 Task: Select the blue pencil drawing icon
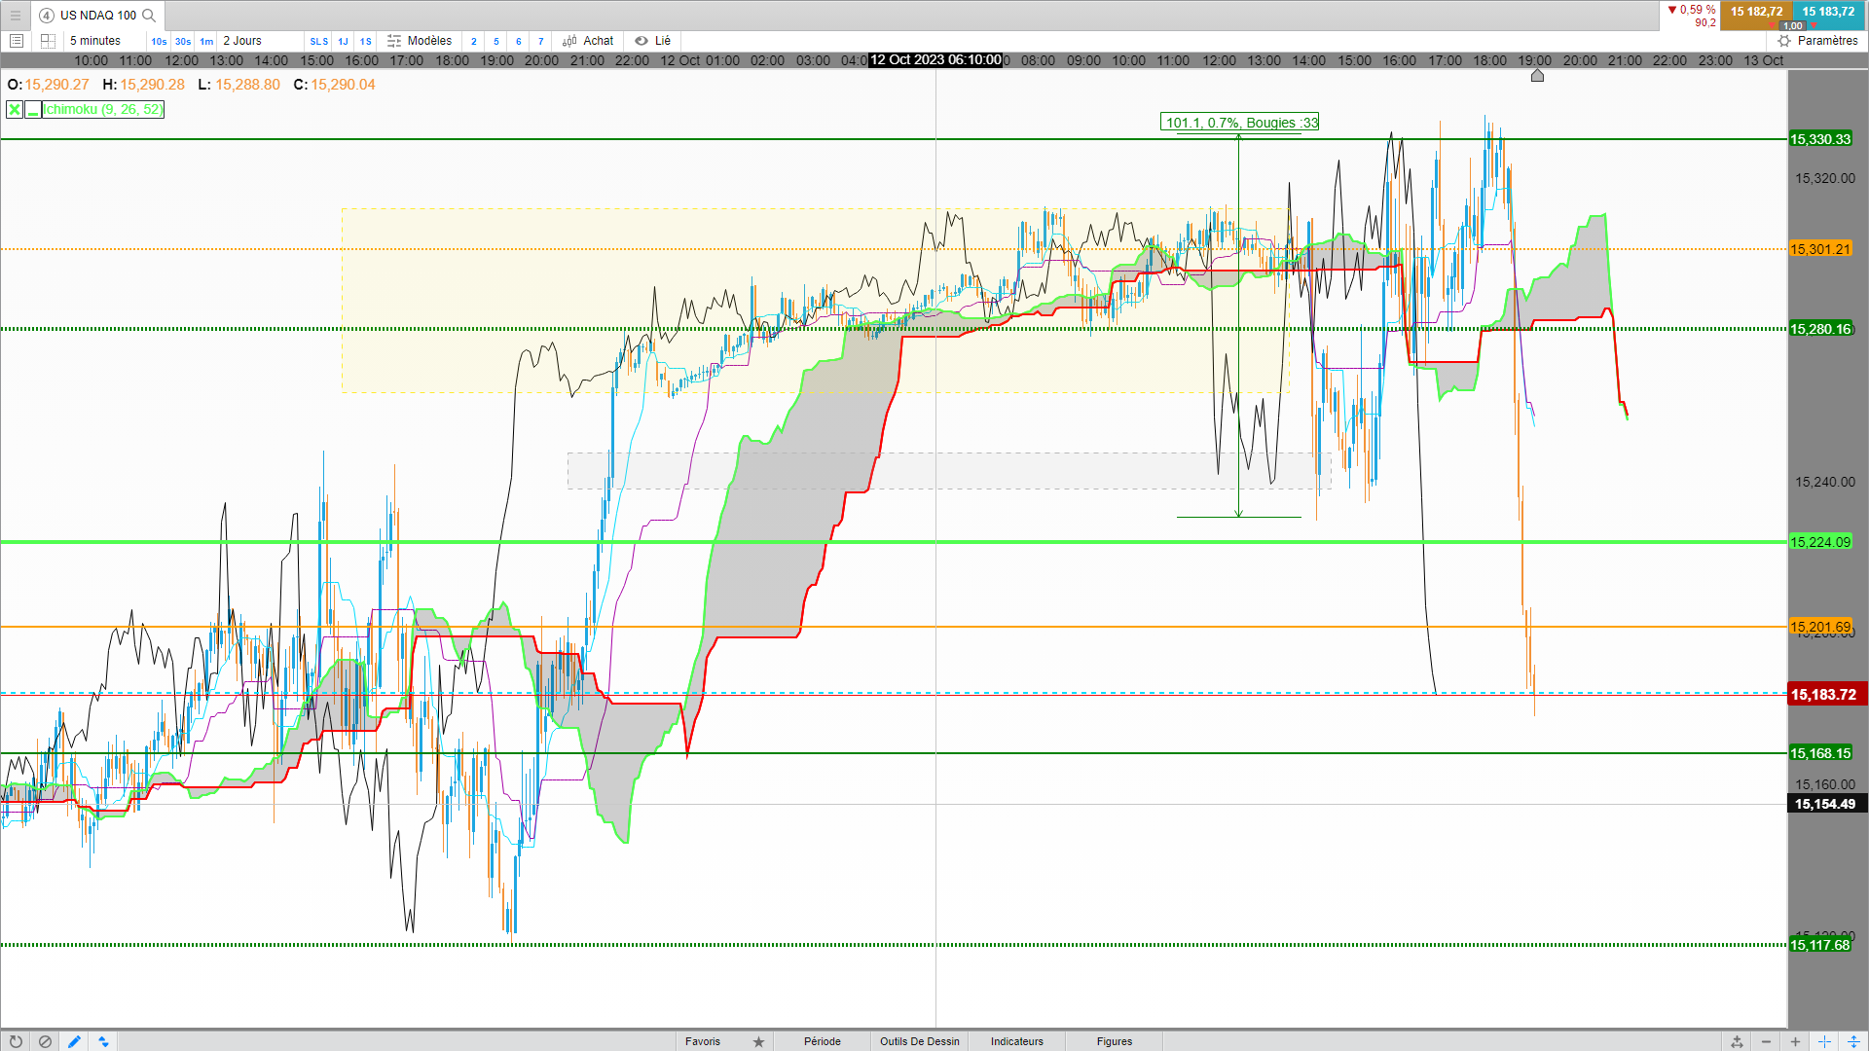pos(74,1041)
